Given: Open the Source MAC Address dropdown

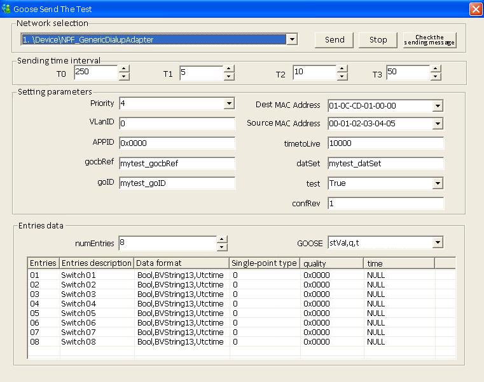Looking at the screenshot, I should [x=437, y=124].
